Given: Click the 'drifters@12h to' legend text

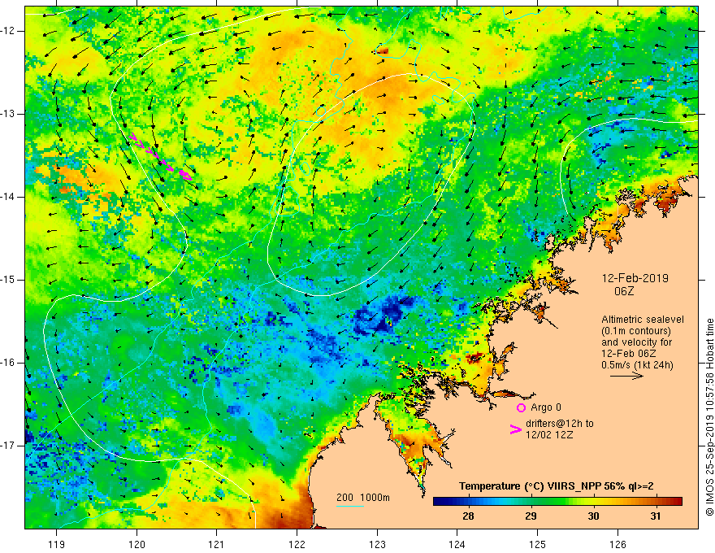Looking at the screenshot, I should [560, 424].
